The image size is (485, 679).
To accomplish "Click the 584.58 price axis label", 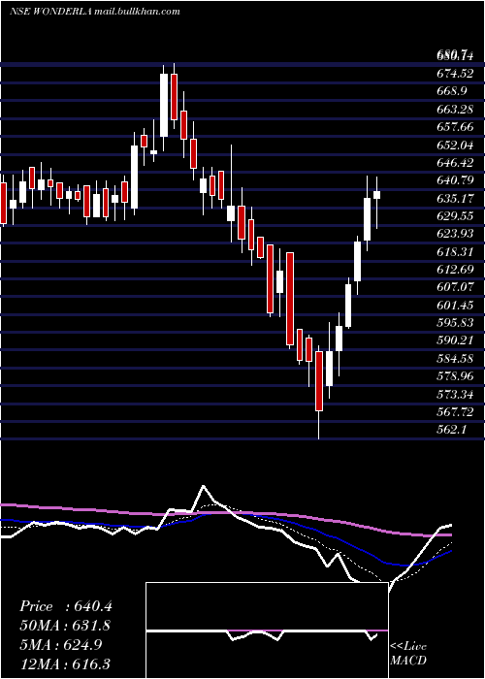I will tap(455, 359).
